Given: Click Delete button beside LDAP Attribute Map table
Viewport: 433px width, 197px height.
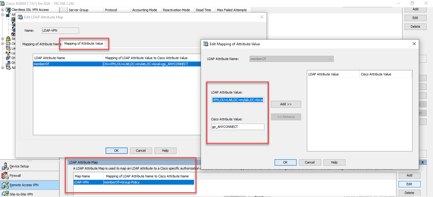Looking at the screenshot, I should 409,193.
